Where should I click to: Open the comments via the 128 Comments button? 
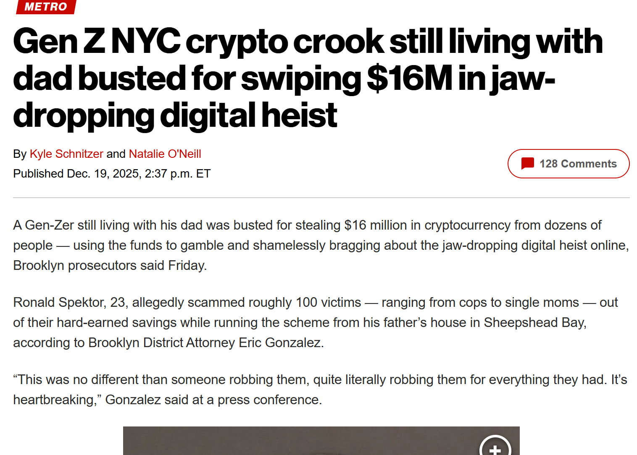[x=568, y=164]
